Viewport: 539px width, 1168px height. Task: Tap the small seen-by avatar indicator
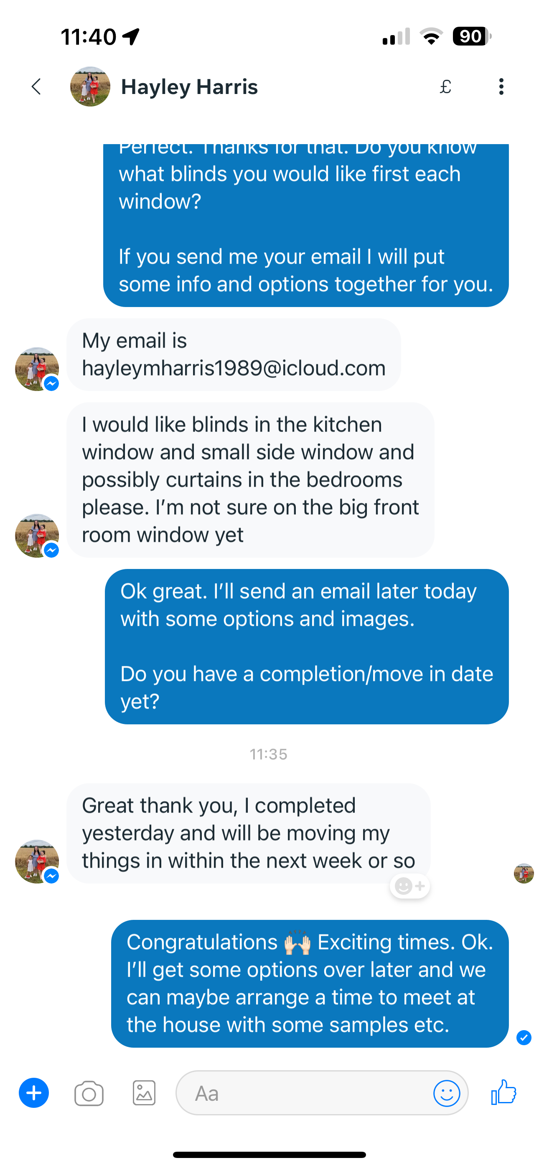coord(524,873)
